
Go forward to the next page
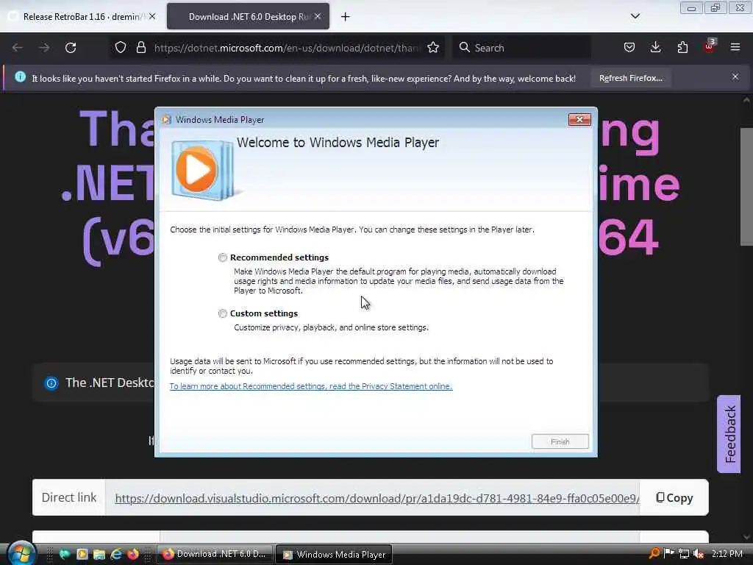click(x=43, y=48)
